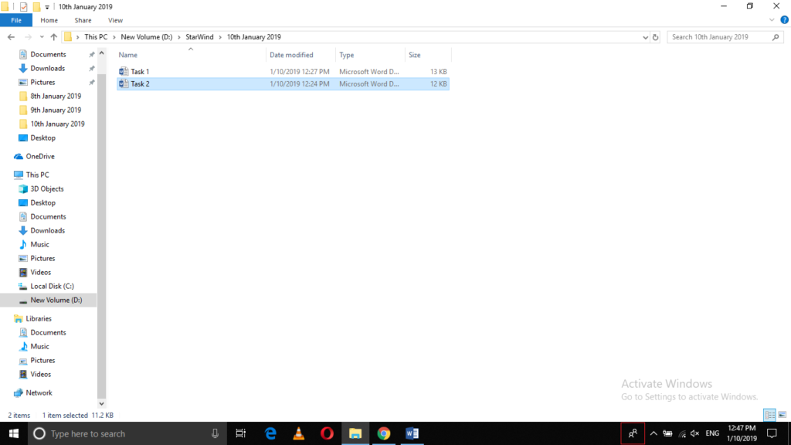Open the File menu
The image size is (791, 445).
tap(15, 19)
